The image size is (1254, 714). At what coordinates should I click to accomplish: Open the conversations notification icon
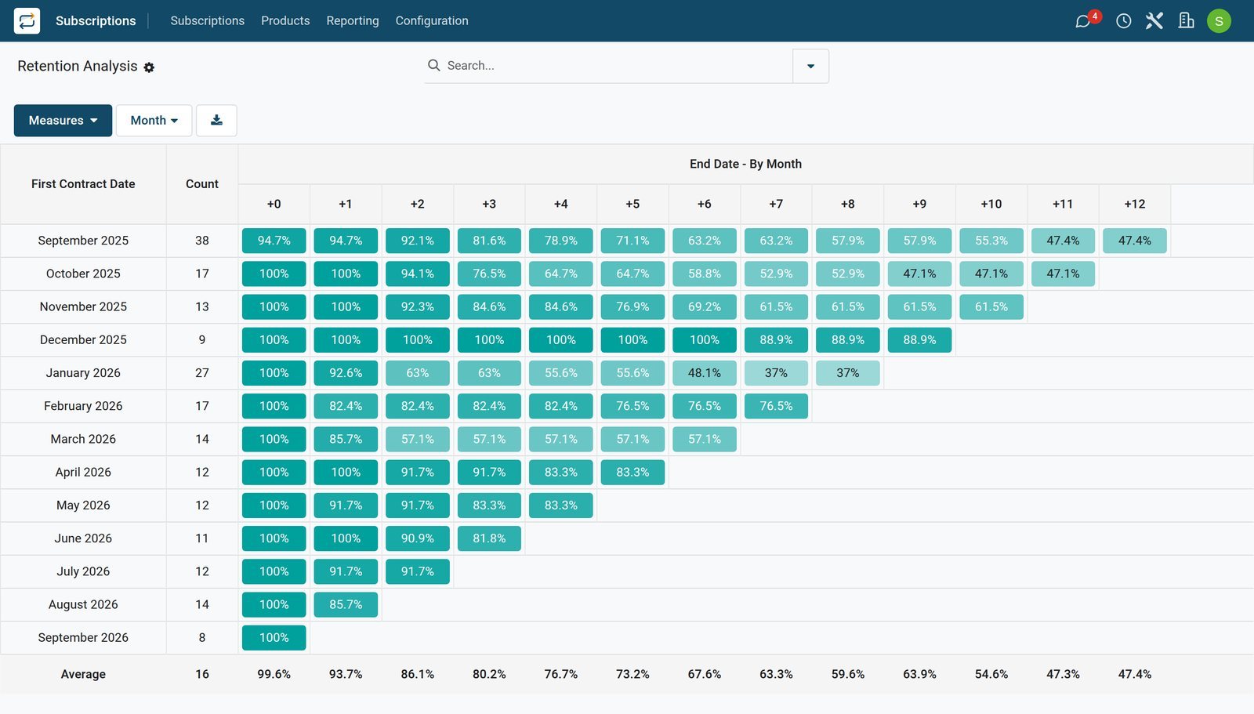point(1084,20)
